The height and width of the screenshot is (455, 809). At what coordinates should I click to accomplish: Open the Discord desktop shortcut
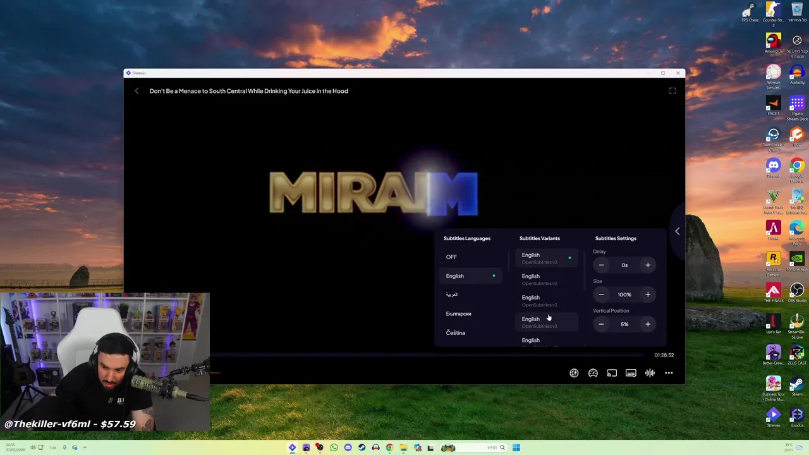coord(774,167)
